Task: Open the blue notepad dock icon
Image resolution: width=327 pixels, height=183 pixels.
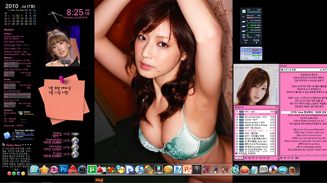Action: [x=254, y=170]
